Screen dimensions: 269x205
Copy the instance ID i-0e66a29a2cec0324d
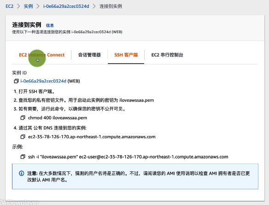[x=16, y=81]
